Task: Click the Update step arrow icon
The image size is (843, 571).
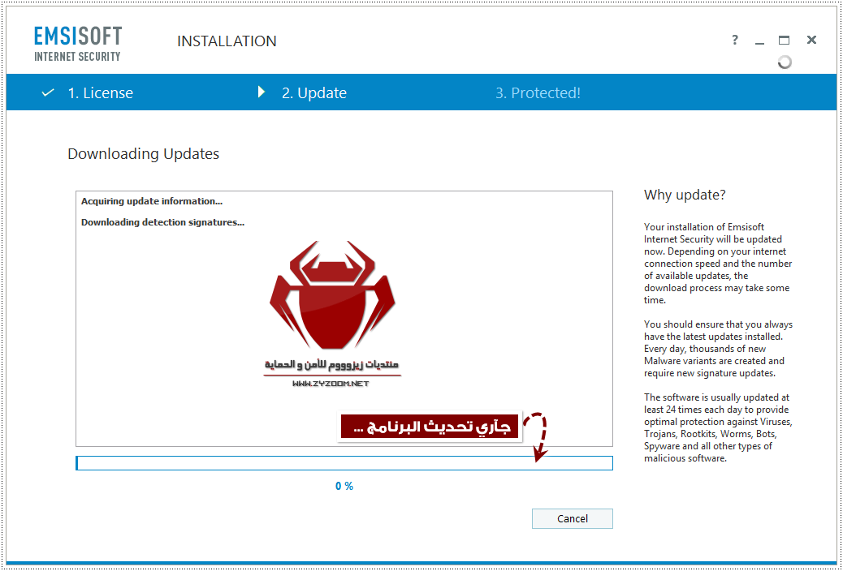Action: click(262, 92)
